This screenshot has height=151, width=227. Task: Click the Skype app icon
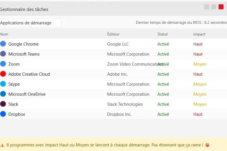[x=3, y=84]
